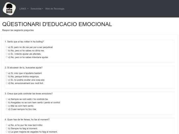Click the QÜESTIONARI D'EDUCACIO EMOCIONAL heading
This screenshot has height=134, width=179.
(x=57, y=24)
